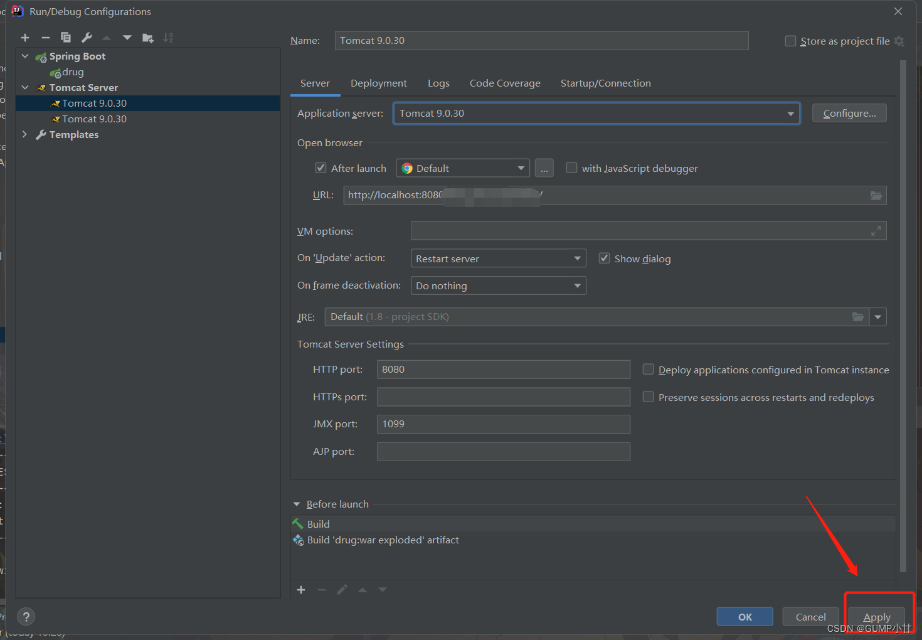This screenshot has height=640, width=922.
Task: Copy the selected configuration
Action: coord(66,38)
